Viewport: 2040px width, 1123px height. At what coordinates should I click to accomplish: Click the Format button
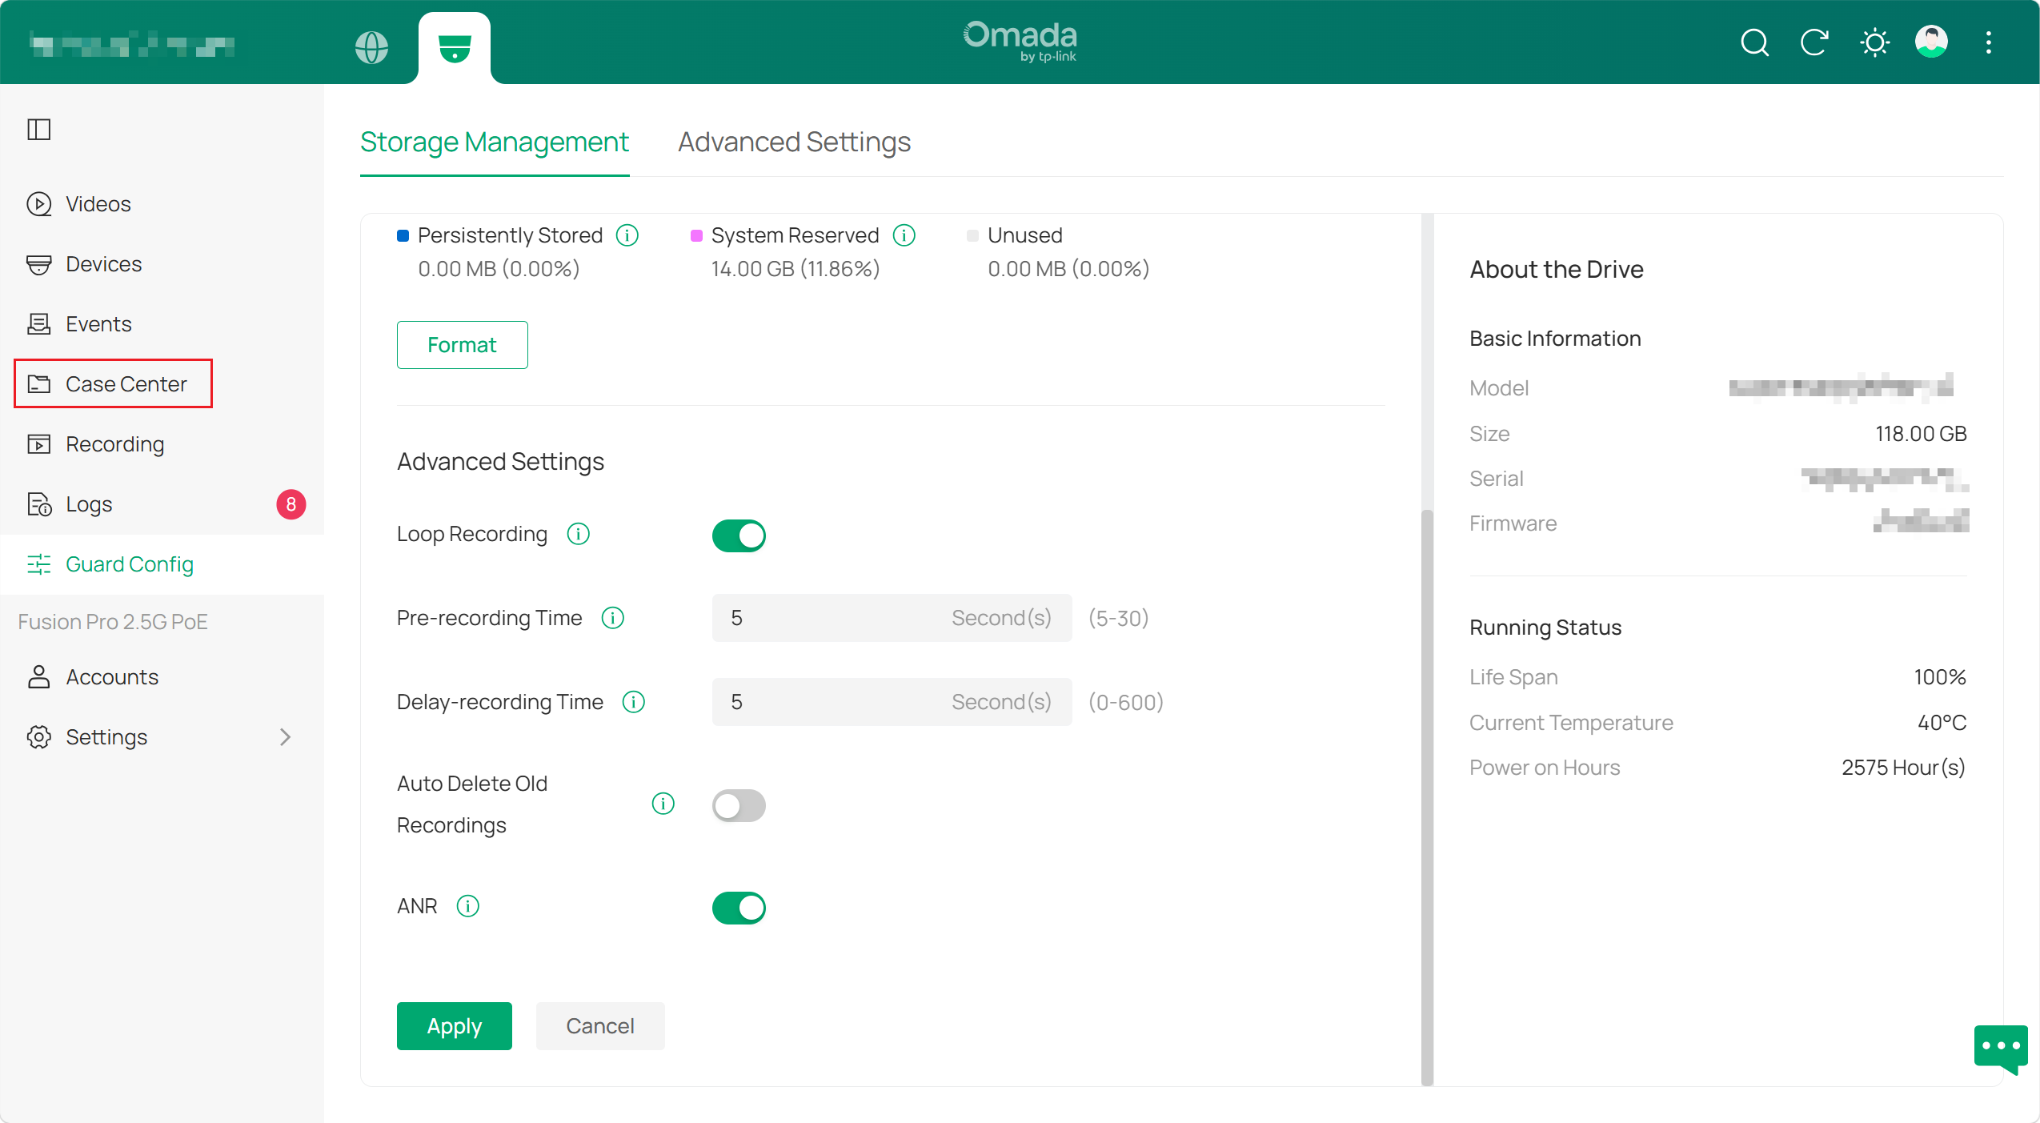coord(462,345)
